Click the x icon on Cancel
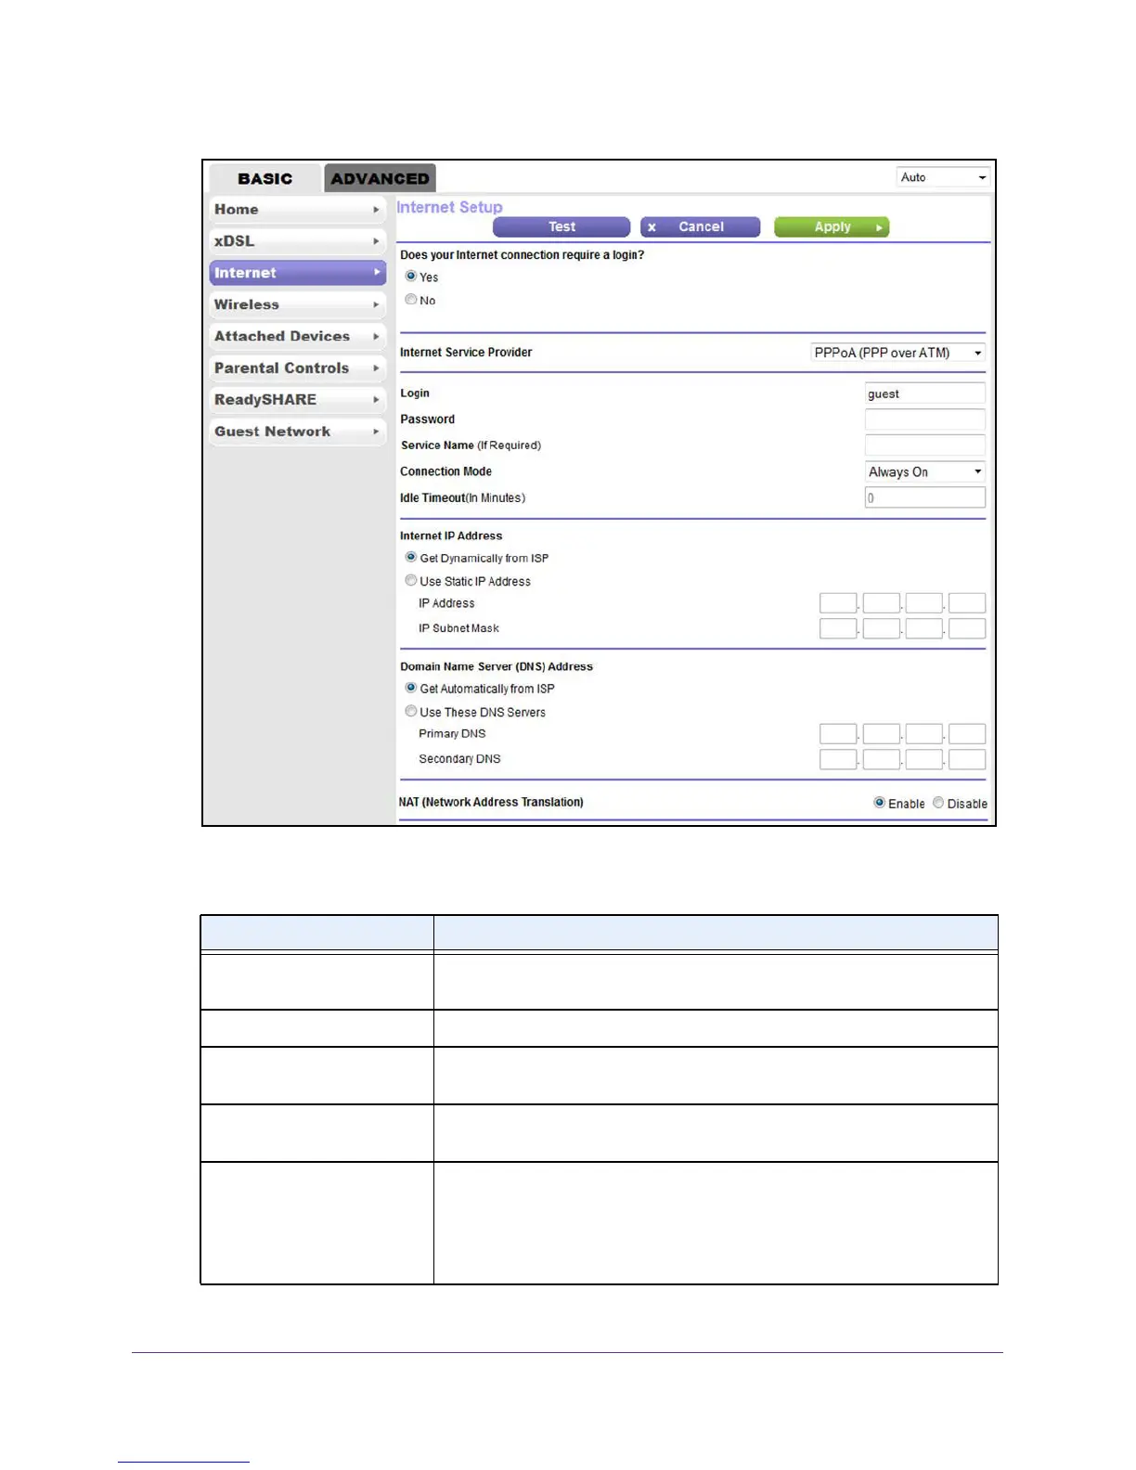 [x=652, y=227]
